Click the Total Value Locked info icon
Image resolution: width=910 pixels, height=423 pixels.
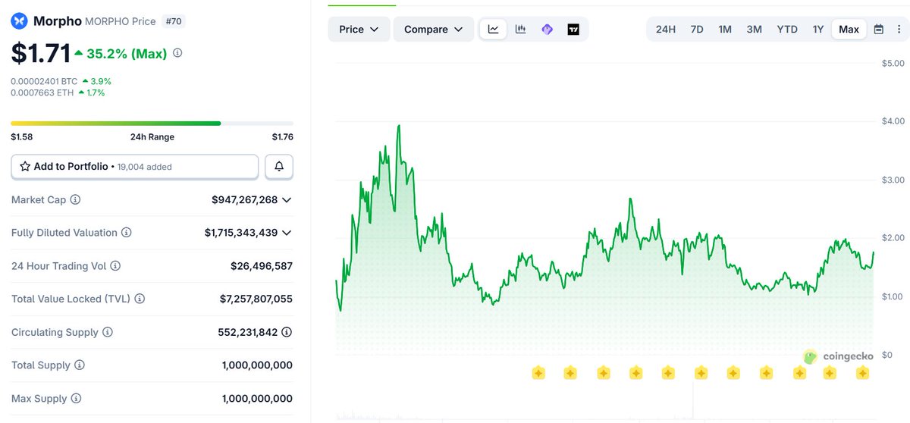139,299
